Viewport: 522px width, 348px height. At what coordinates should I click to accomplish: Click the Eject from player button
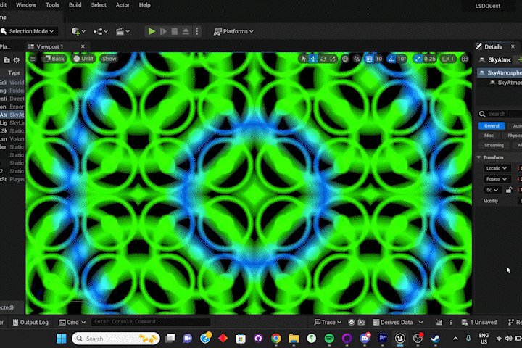(x=186, y=31)
